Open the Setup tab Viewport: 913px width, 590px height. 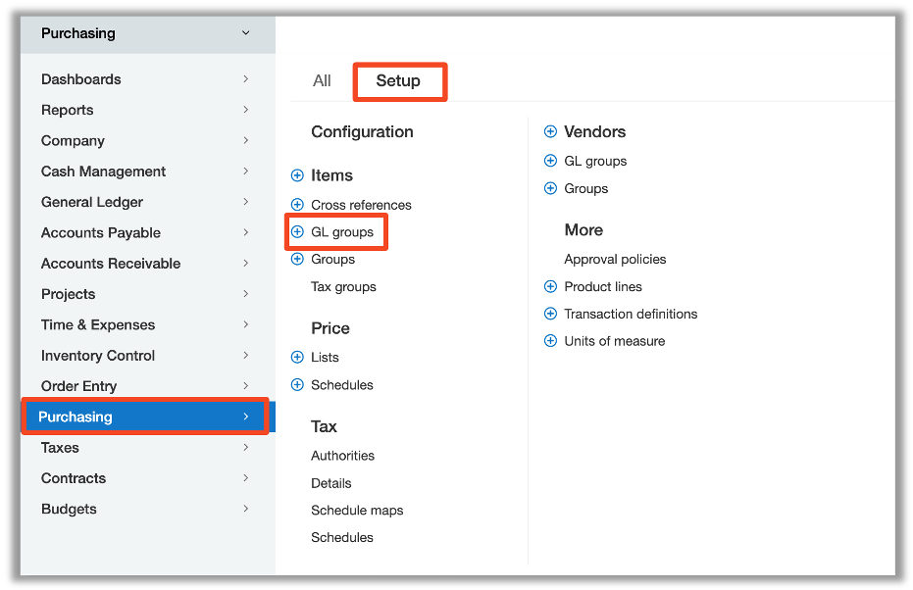(x=399, y=81)
